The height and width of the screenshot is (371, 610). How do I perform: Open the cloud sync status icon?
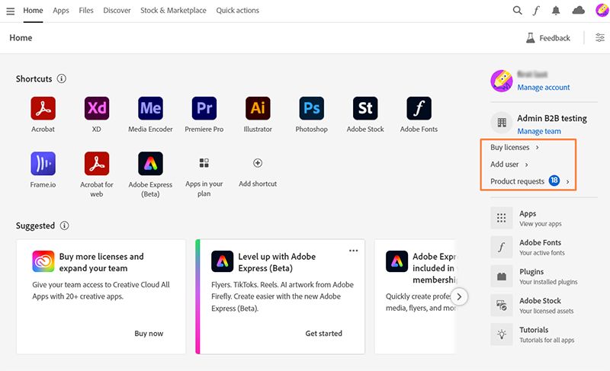point(579,11)
